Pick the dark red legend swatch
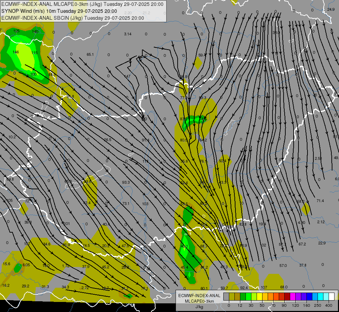Image resolution: width=339 pixels, height=312 pixels. 287,296
